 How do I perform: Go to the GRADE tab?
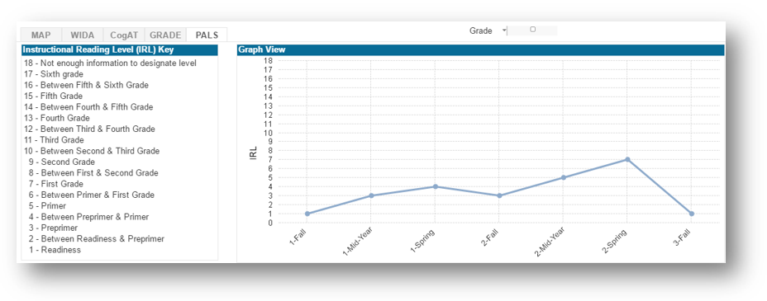click(165, 35)
